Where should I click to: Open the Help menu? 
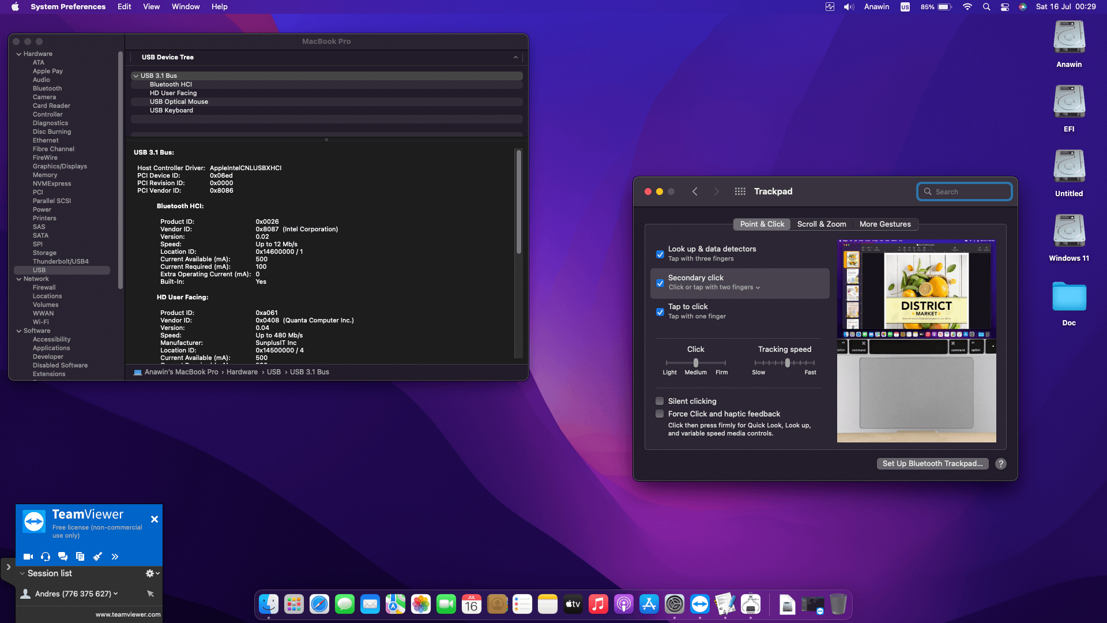coord(219,7)
